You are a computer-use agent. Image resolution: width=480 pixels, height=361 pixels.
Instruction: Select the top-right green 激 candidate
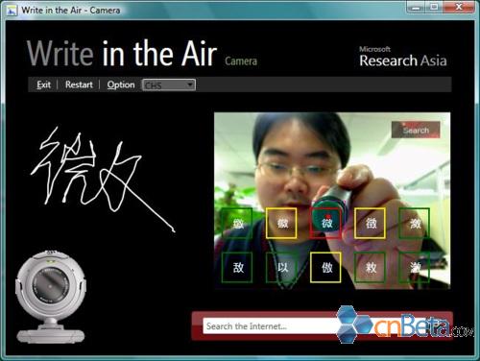coord(415,223)
